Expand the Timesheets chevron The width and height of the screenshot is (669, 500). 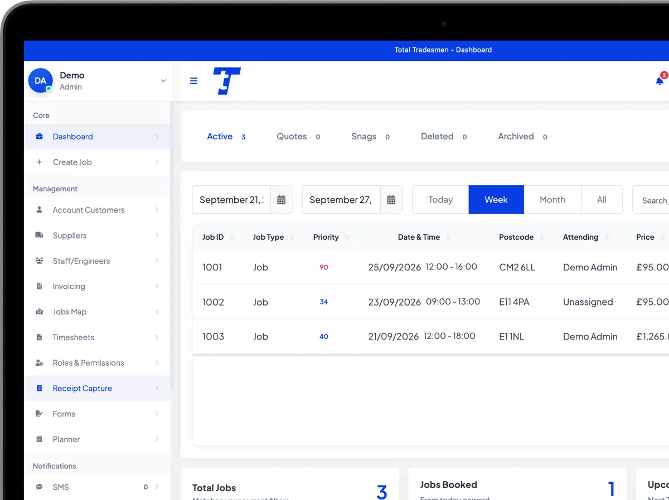click(157, 337)
